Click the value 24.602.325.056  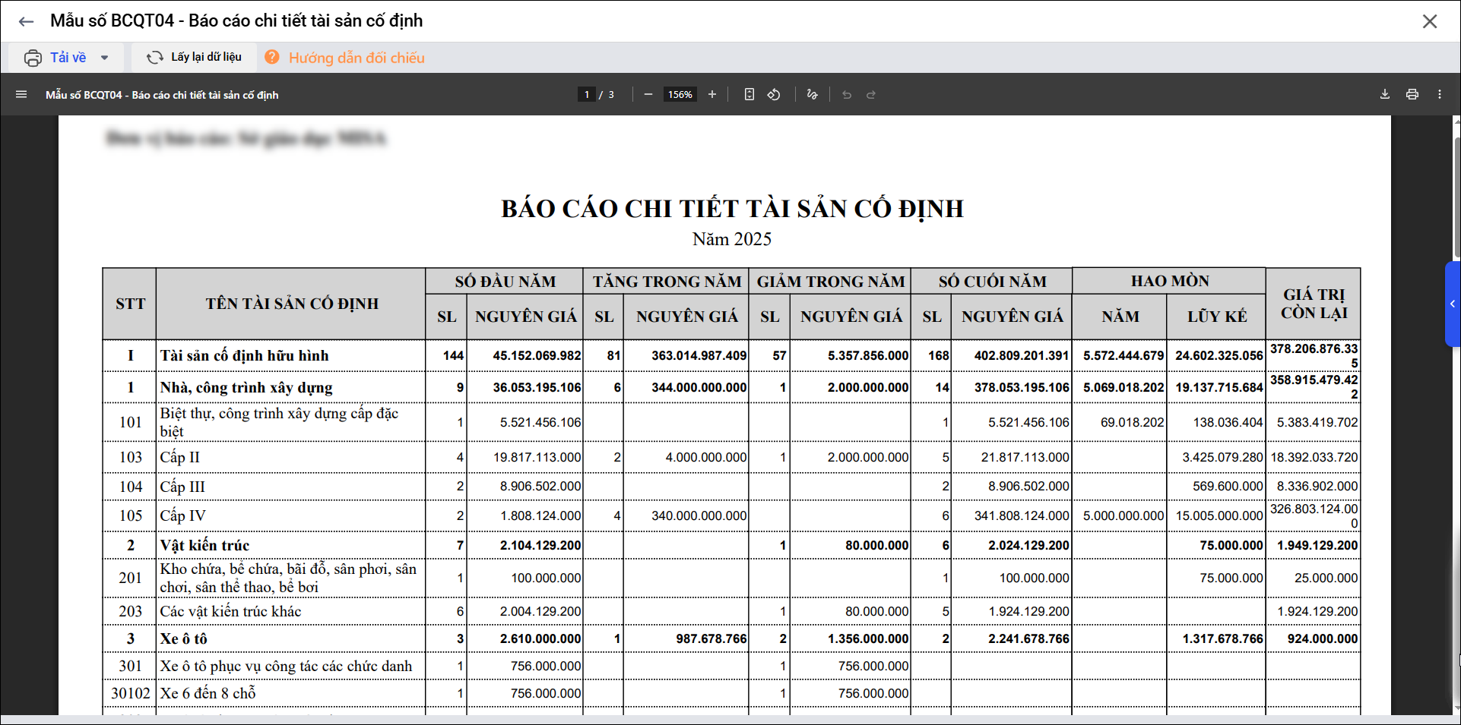pos(1219,355)
